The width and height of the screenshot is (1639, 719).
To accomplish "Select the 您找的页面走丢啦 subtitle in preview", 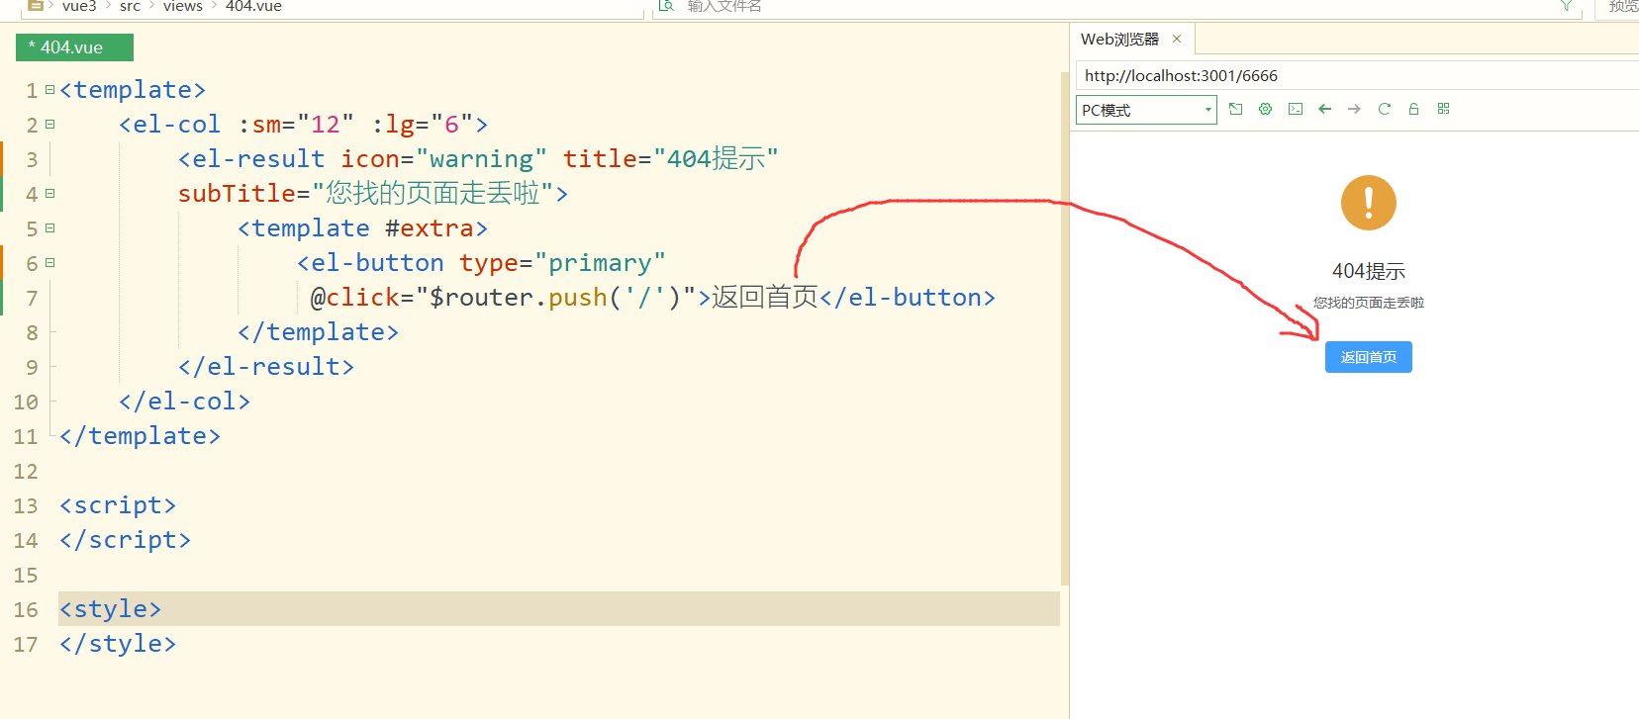I will click(1368, 303).
